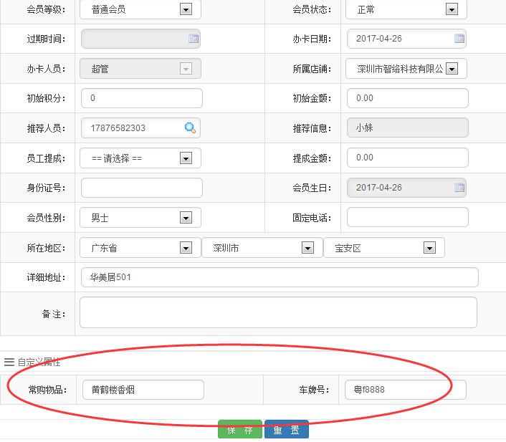506x442 pixels.
Task: Click the 身份证号 input field
Action: (x=142, y=188)
